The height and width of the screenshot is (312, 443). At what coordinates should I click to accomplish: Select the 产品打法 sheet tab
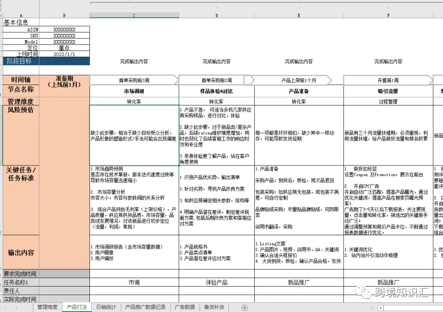77,307
